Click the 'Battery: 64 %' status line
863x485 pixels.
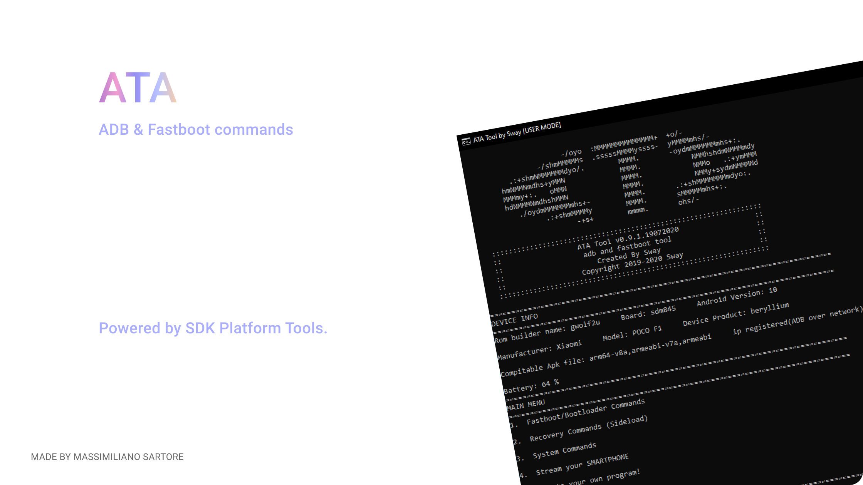tap(531, 386)
